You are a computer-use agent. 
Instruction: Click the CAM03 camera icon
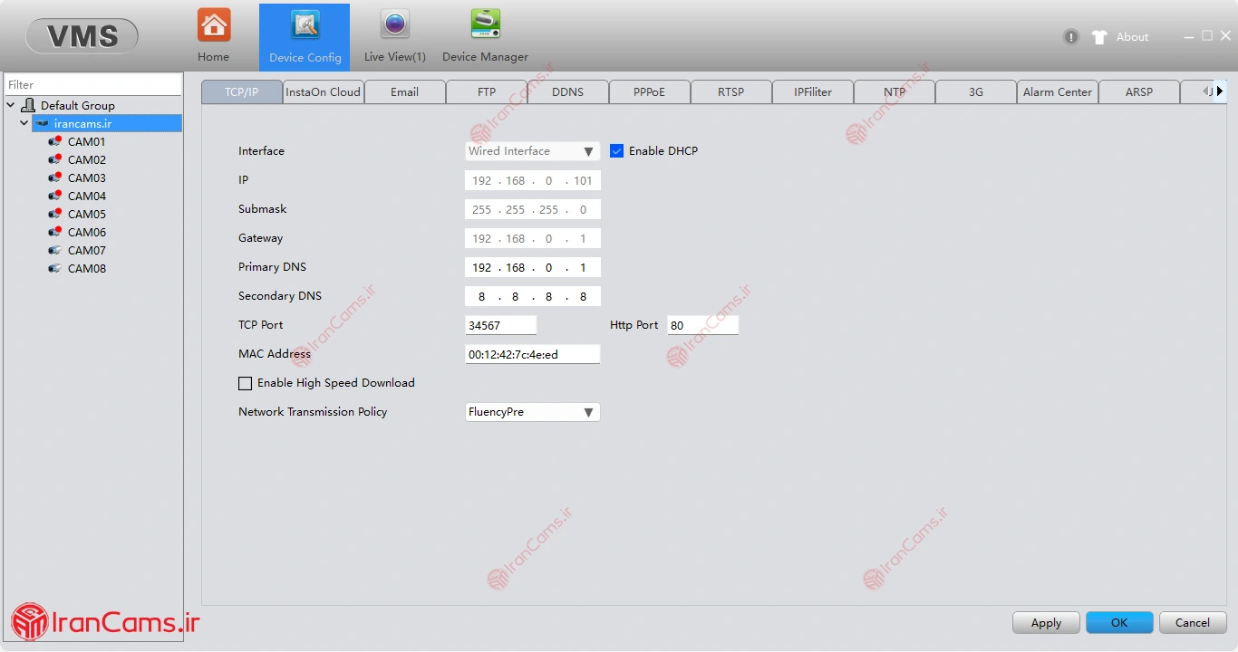point(55,177)
